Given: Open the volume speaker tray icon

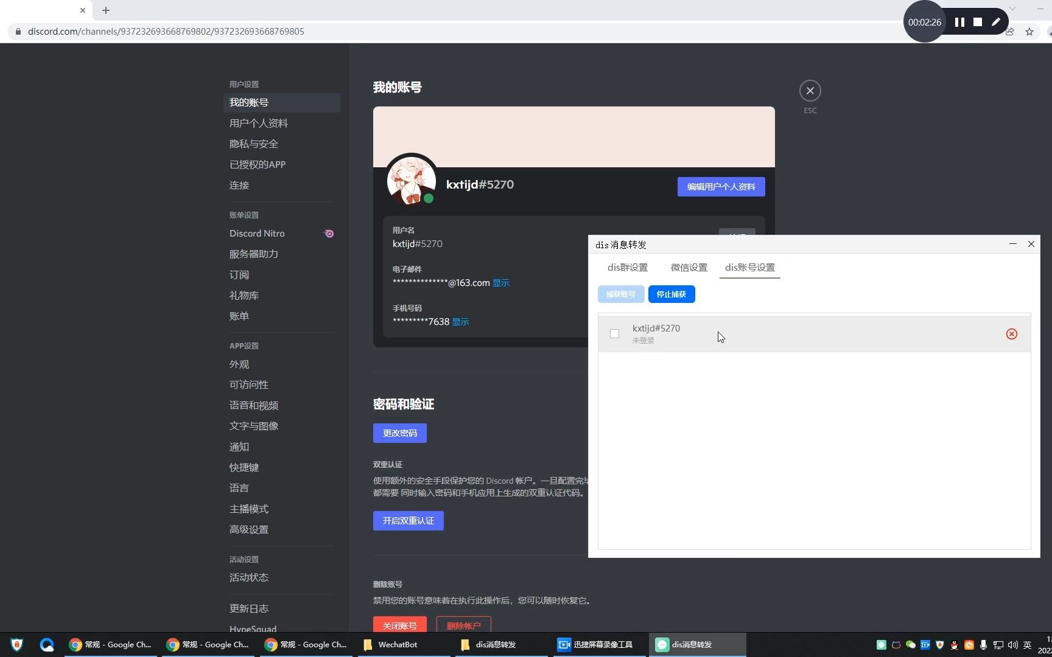Looking at the screenshot, I should pos(1013,645).
